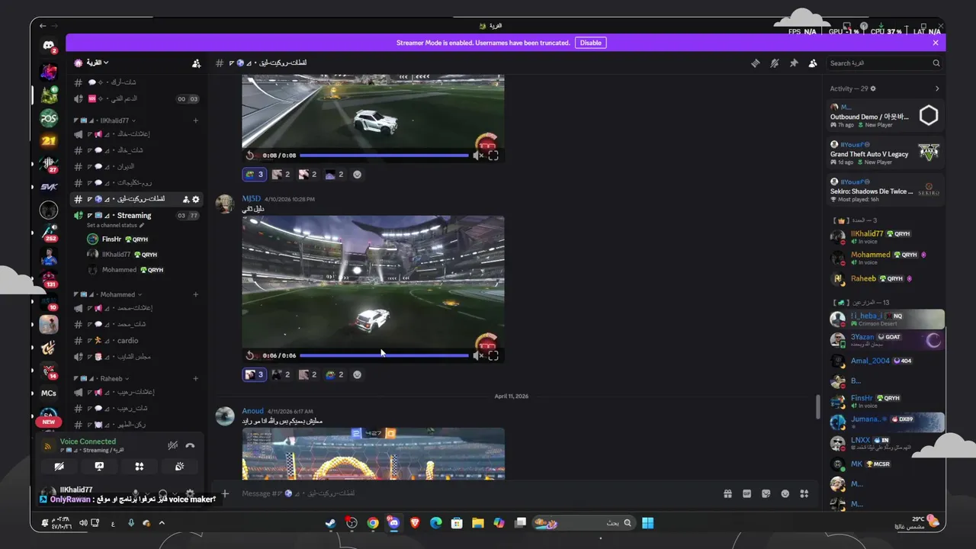Add channel to Mohammed category
976x549 pixels.
(x=196, y=294)
